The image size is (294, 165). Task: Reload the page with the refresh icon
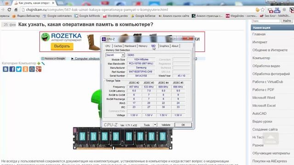[x=9, y=10]
